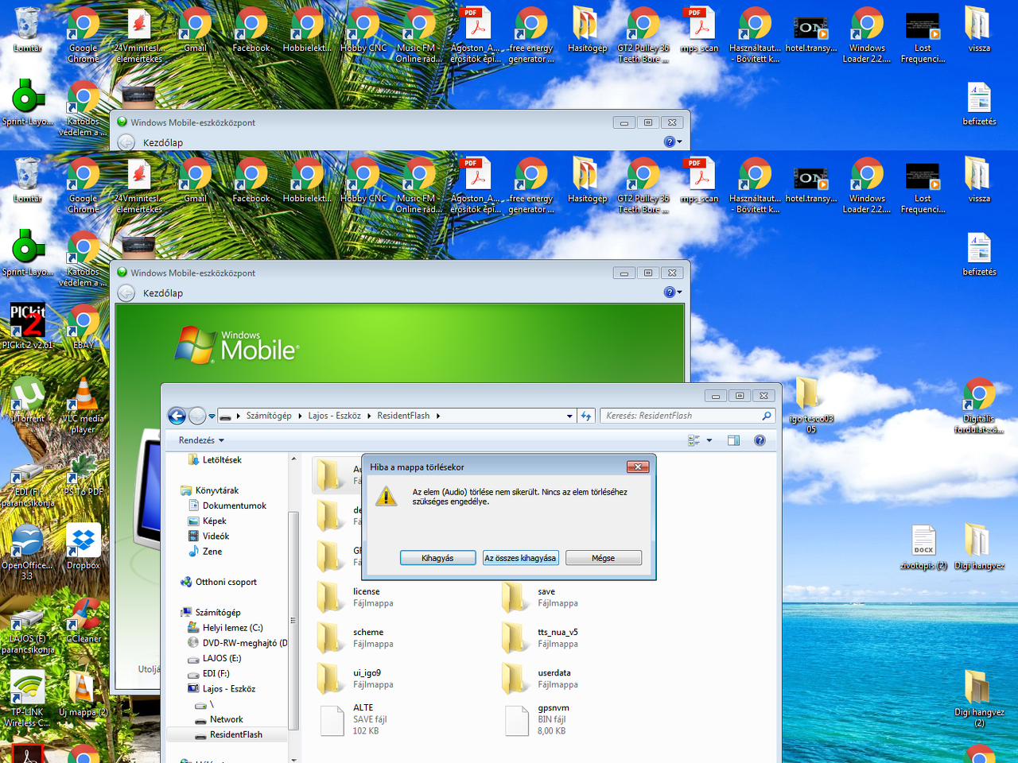Image resolution: width=1018 pixels, height=763 pixels.
Task: Select Network under Lajos - Eszköz
Action: click(x=220, y=719)
